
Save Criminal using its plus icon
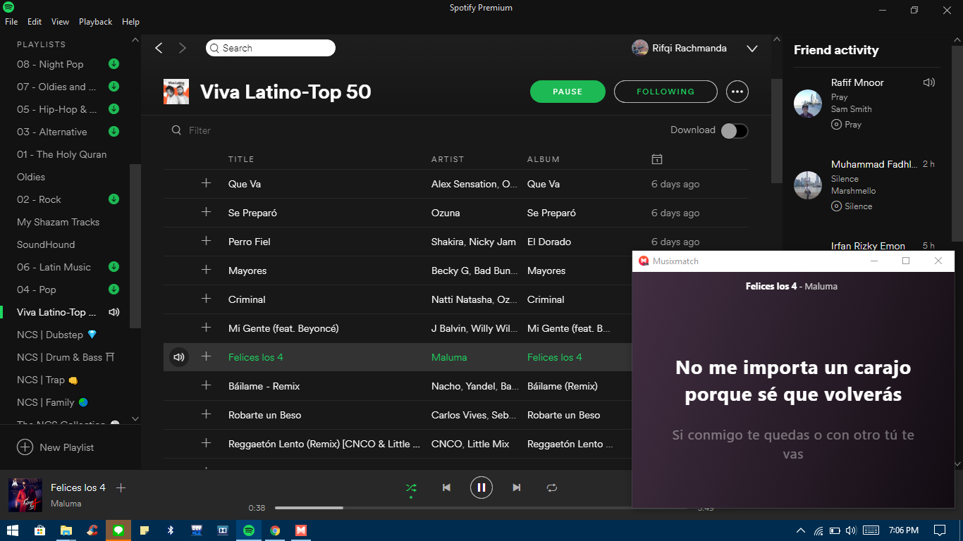pos(206,299)
